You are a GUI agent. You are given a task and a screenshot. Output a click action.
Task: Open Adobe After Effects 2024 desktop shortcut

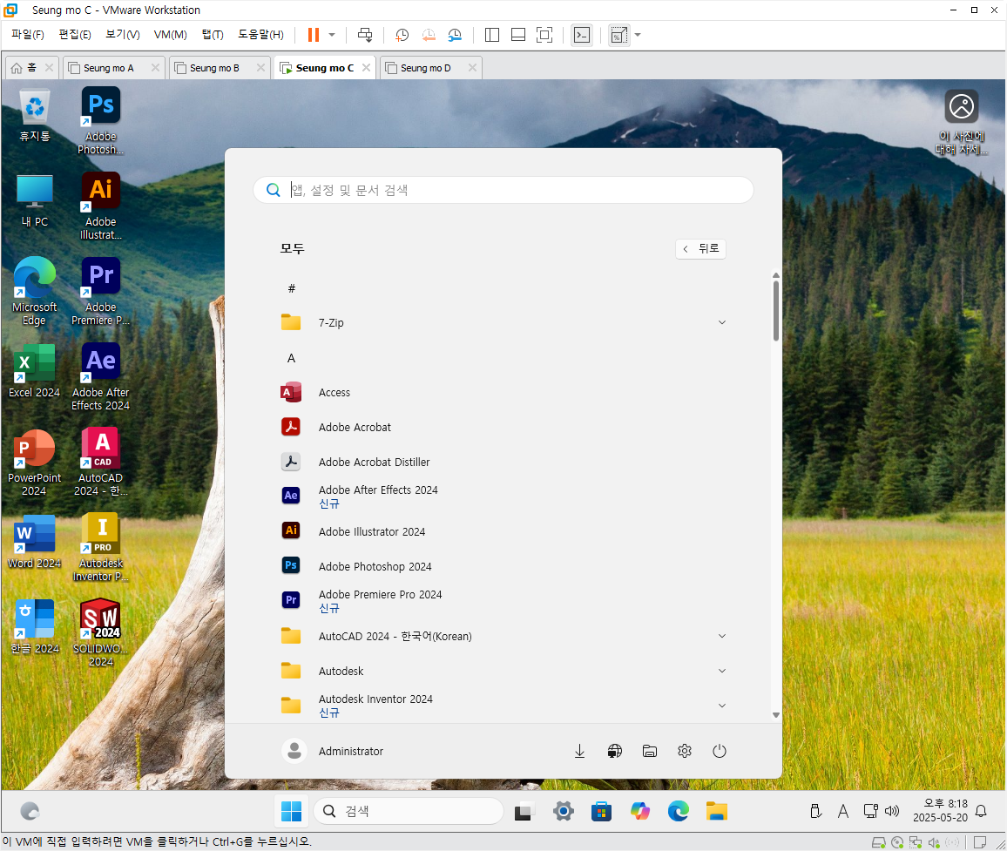[x=101, y=377]
